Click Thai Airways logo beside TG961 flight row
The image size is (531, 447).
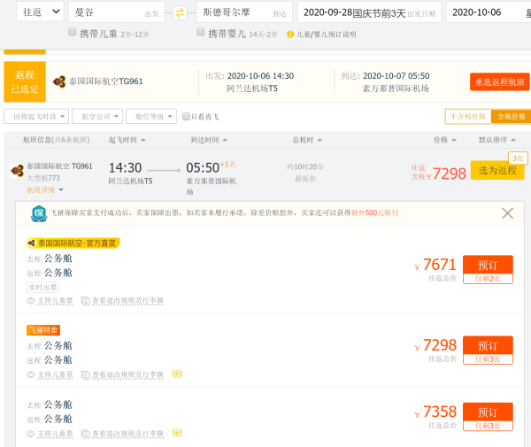(18, 170)
